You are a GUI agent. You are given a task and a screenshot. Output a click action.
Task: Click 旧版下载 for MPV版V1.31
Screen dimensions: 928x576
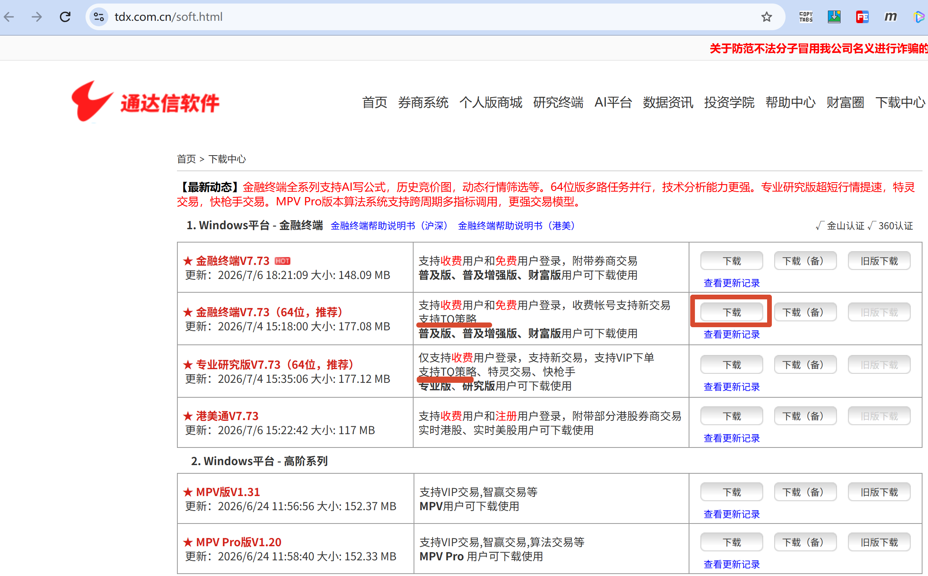879,492
